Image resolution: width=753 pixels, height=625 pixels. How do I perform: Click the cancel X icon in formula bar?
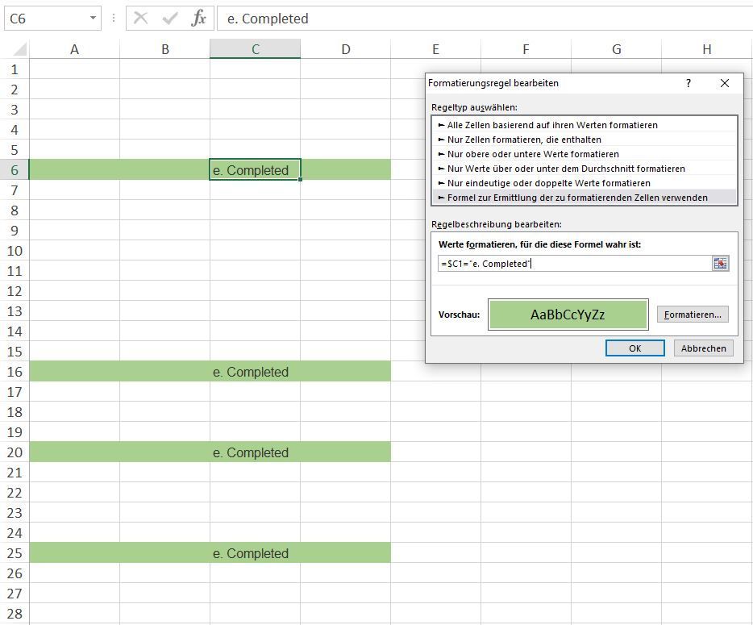point(141,19)
